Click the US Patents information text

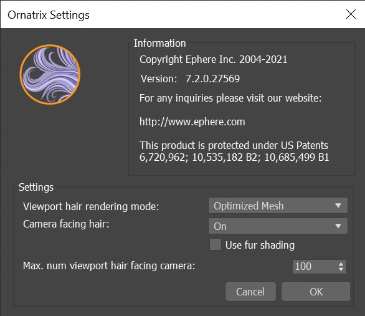click(234, 151)
